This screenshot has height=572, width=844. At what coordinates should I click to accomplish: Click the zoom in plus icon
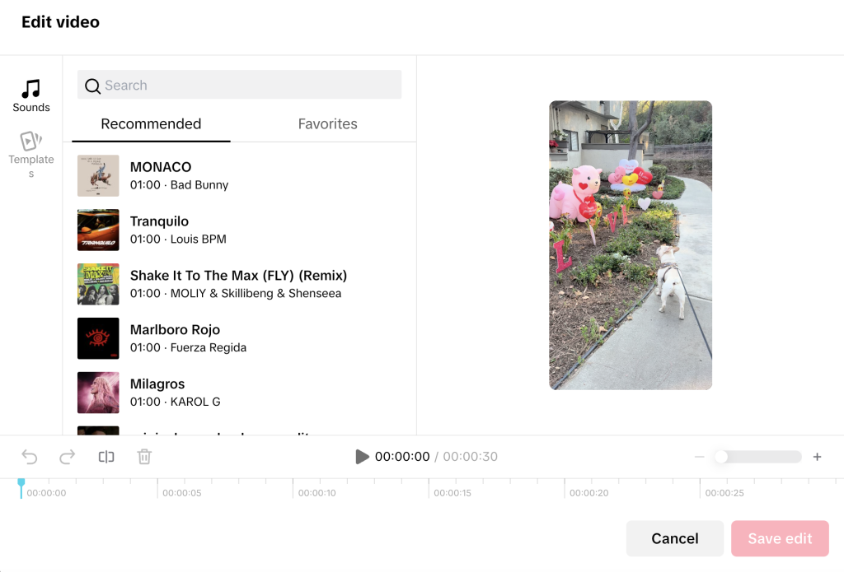click(817, 457)
